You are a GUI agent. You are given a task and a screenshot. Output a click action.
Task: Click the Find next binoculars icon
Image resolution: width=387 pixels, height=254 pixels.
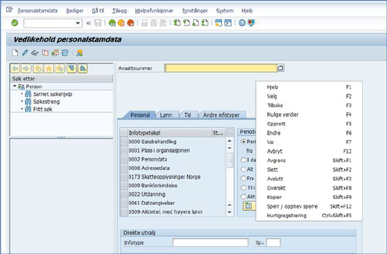[163, 23]
